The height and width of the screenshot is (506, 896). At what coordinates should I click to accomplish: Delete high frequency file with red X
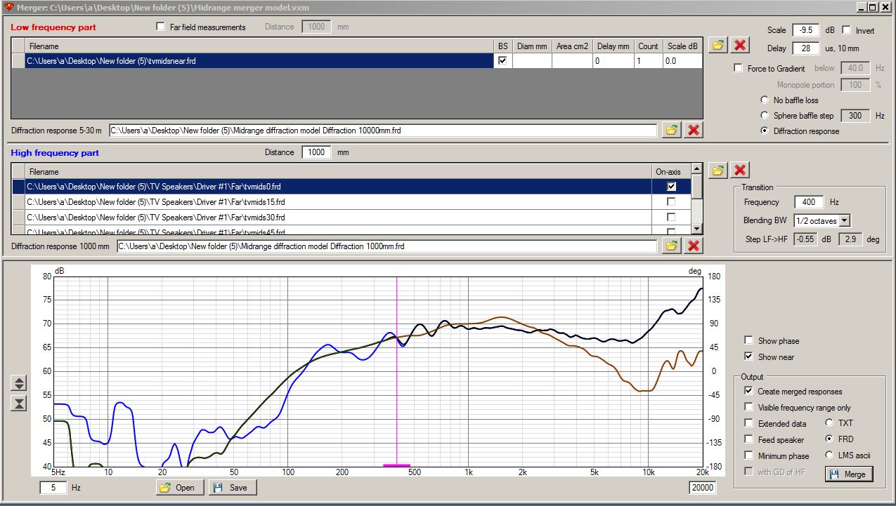coord(739,170)
